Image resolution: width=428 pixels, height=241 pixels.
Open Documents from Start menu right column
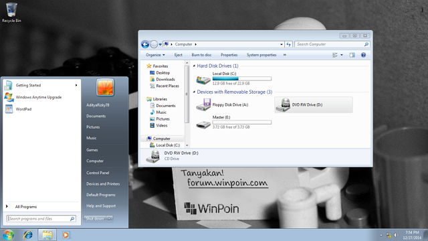click(96, 116)
